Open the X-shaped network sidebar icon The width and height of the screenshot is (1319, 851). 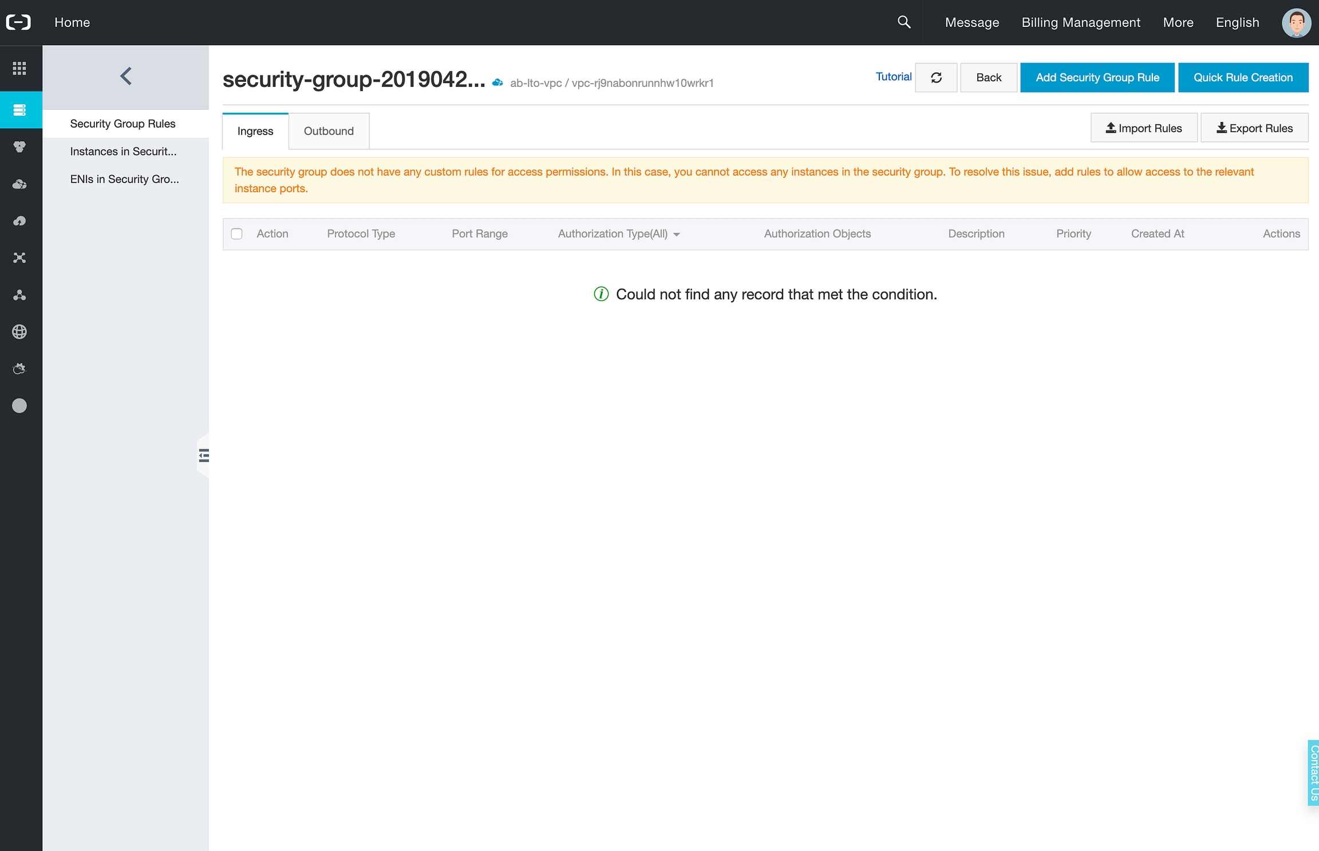(x=19, y=258)
